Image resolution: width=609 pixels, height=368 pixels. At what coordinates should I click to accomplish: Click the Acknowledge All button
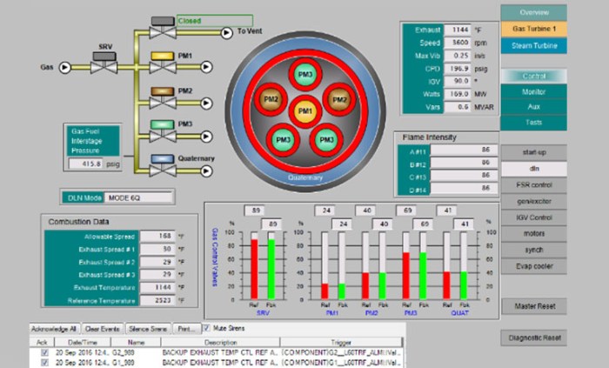tap(55, 329)
